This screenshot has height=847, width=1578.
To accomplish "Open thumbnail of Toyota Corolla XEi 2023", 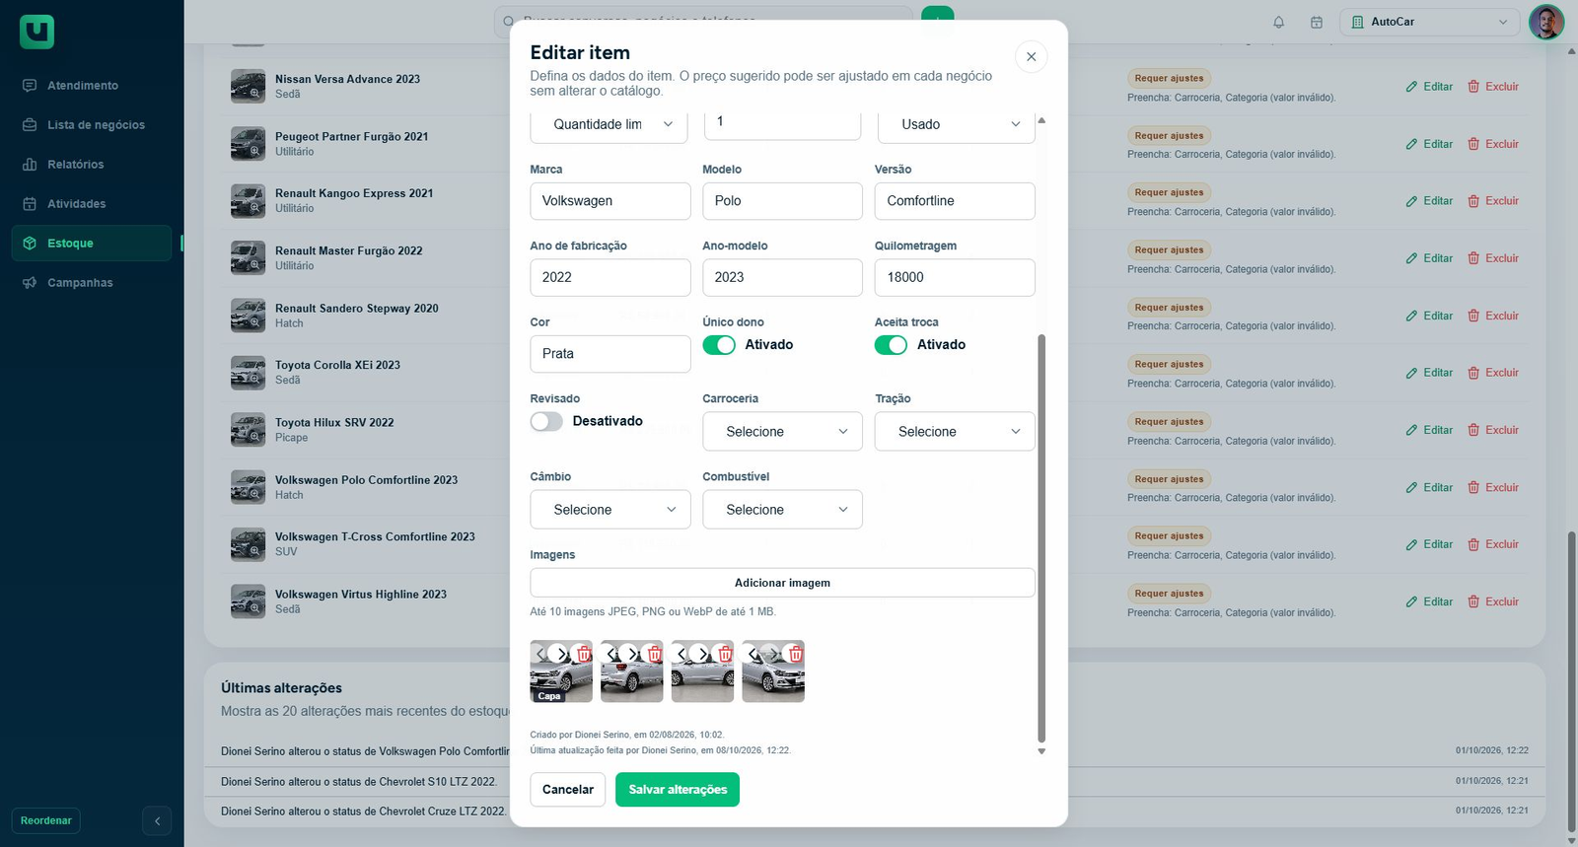I will (248, 373).
